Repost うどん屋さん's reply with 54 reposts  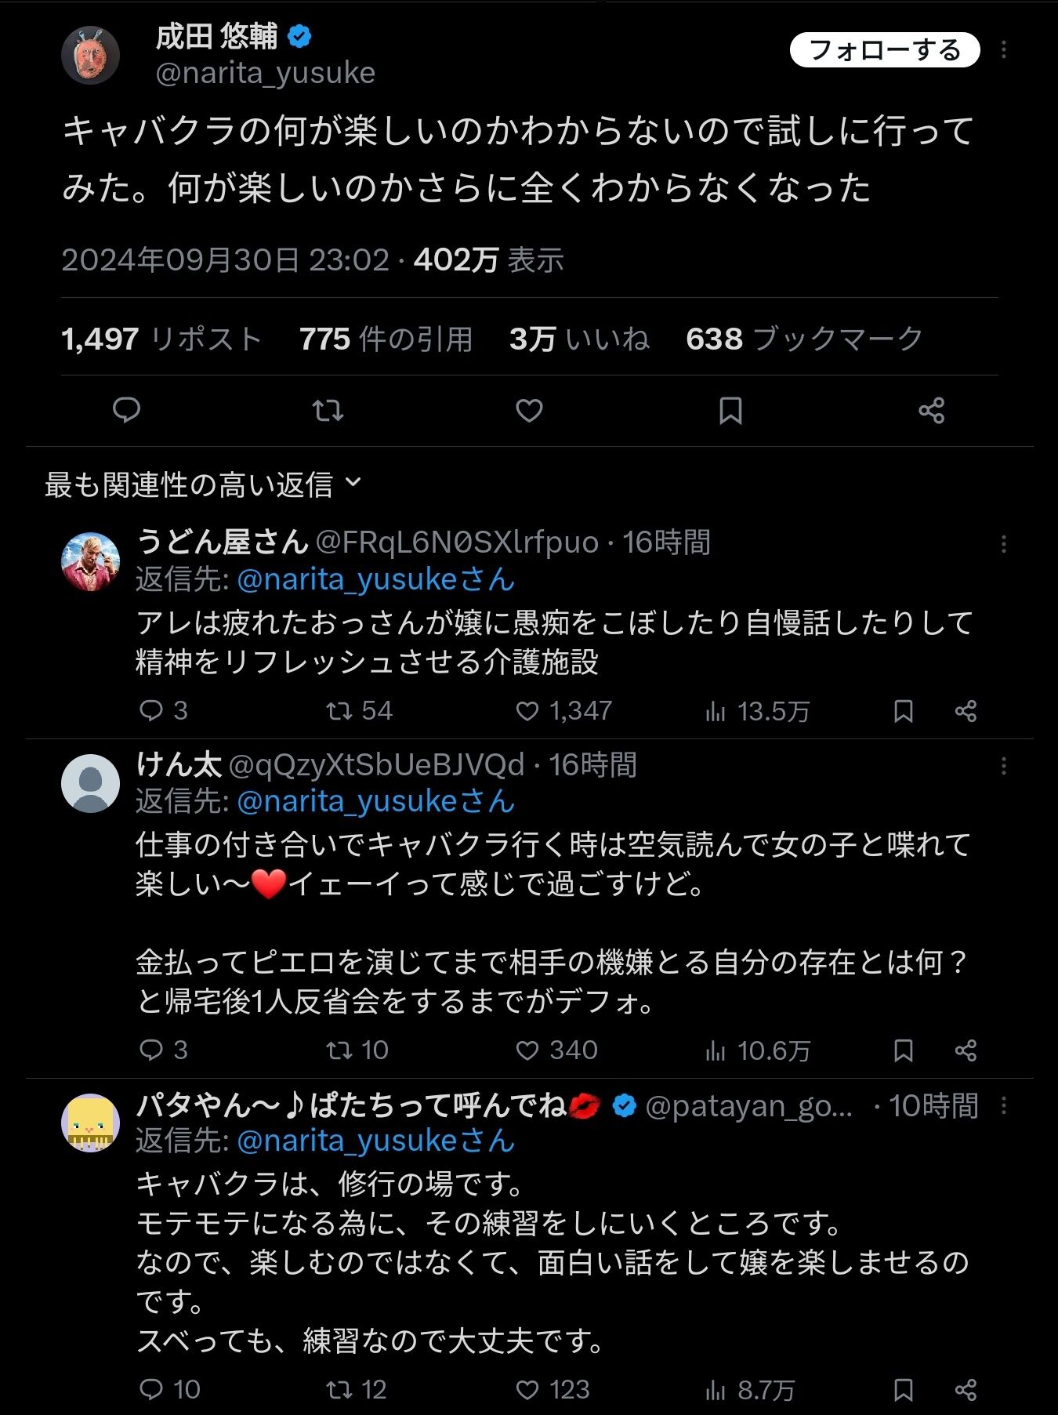coord(359,711)
